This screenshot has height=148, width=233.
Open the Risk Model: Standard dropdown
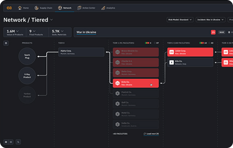coord(180,20)
